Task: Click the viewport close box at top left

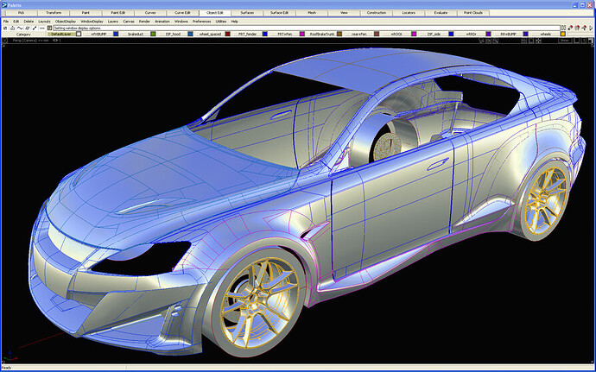Action: click(x=5, y=41)
